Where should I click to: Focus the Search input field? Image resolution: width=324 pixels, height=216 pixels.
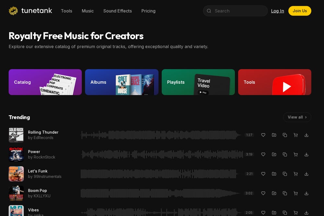tap(235, 11)
